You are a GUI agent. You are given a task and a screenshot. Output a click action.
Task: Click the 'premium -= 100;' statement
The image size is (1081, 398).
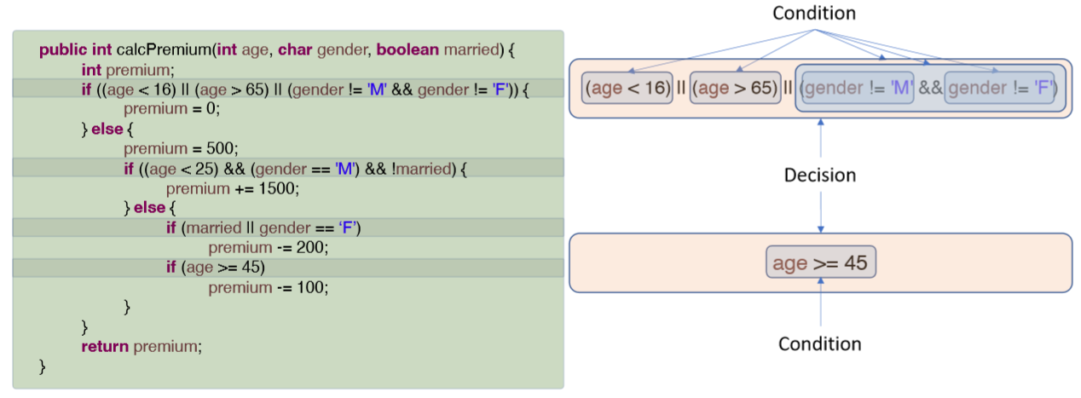[268, 288]
